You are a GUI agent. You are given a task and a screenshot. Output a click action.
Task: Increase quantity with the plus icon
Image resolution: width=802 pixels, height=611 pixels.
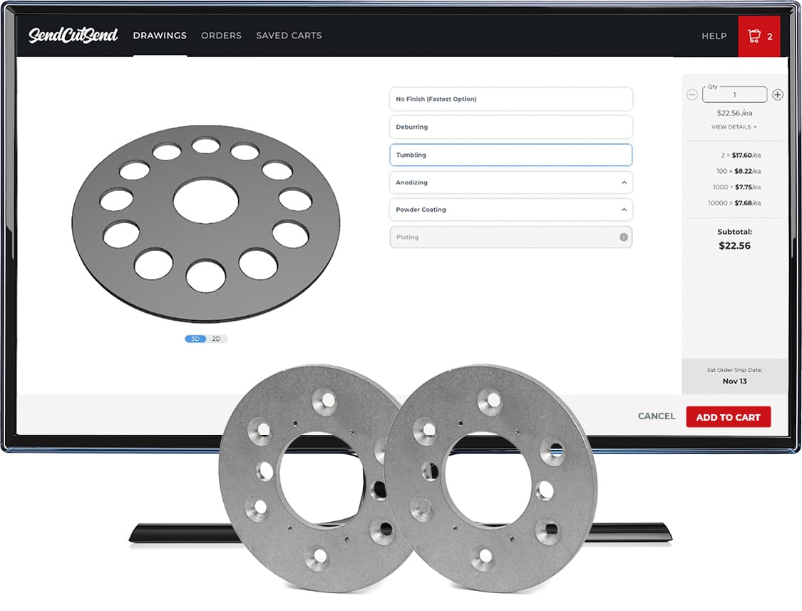click(x=778, y=95)
